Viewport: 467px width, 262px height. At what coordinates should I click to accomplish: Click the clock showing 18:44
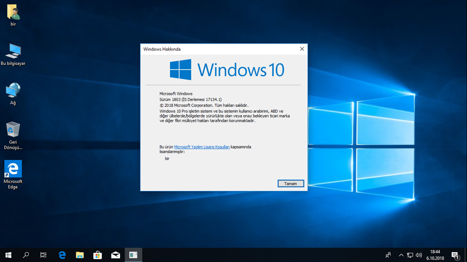[x=435, y=255]
